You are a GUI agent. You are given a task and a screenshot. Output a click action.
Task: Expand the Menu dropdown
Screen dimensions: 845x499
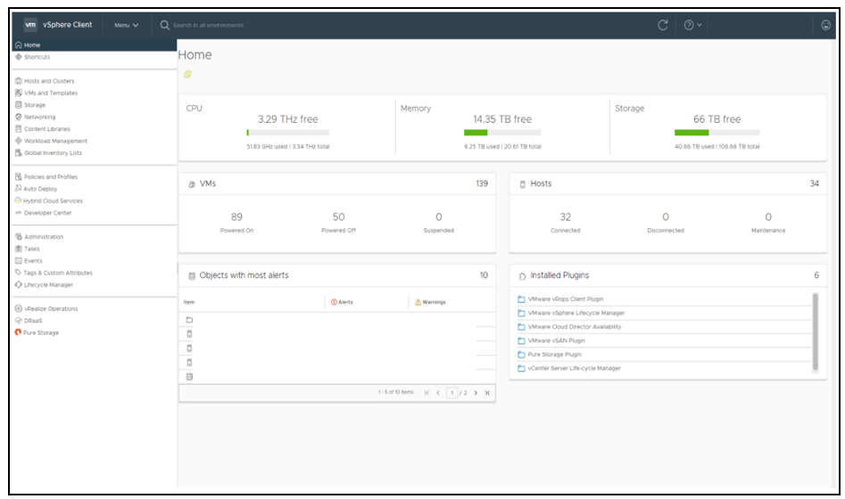pos(126,25)
